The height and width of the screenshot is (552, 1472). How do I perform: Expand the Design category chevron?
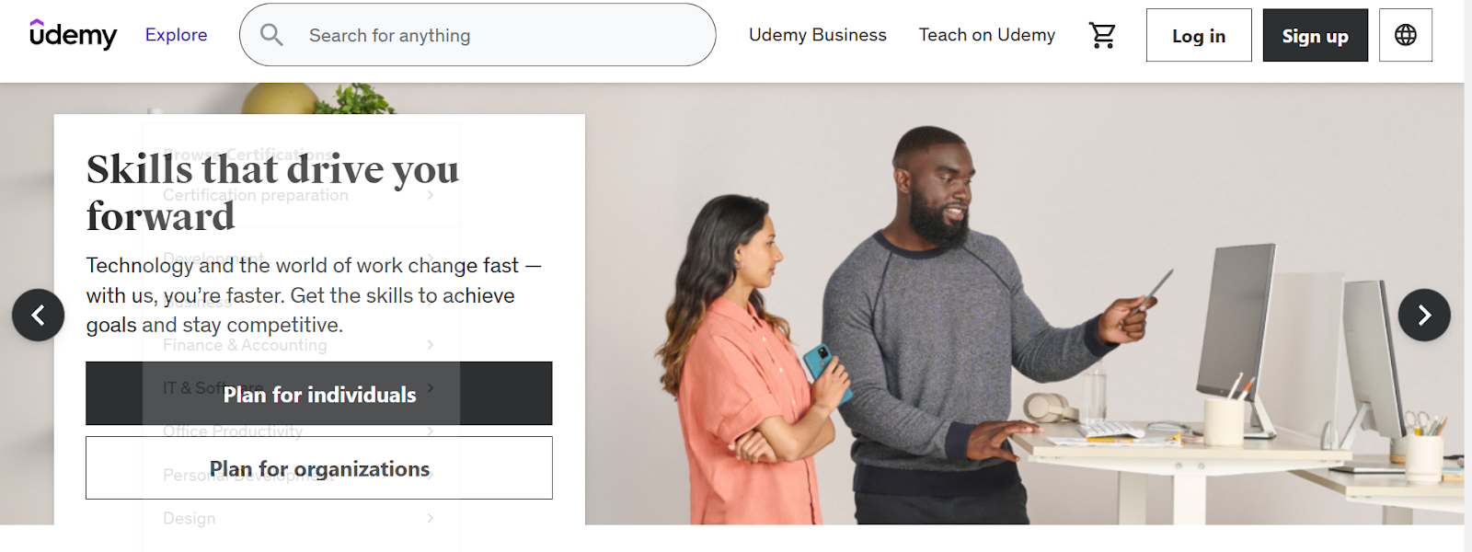430,518
